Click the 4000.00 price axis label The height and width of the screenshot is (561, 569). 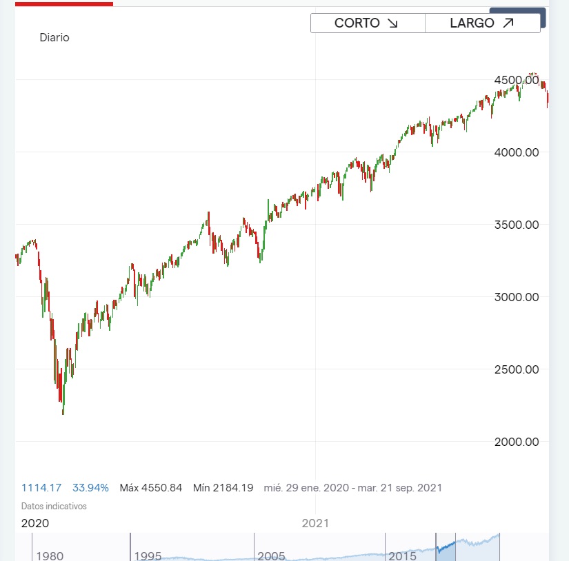pos(516,152)
